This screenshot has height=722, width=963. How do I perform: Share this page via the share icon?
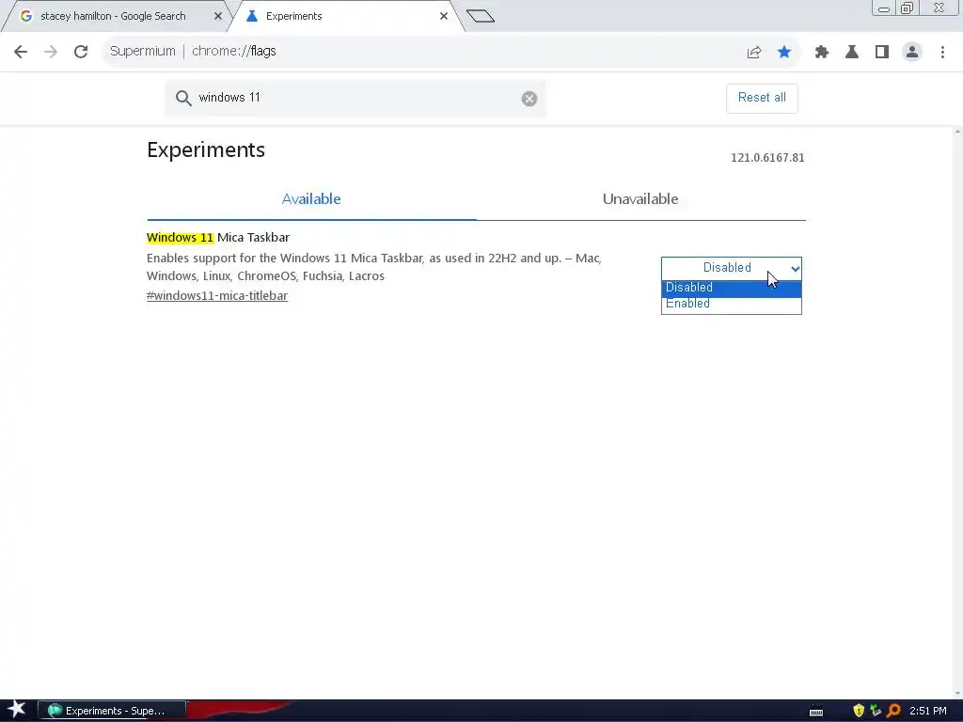click(x=754, y=53)
